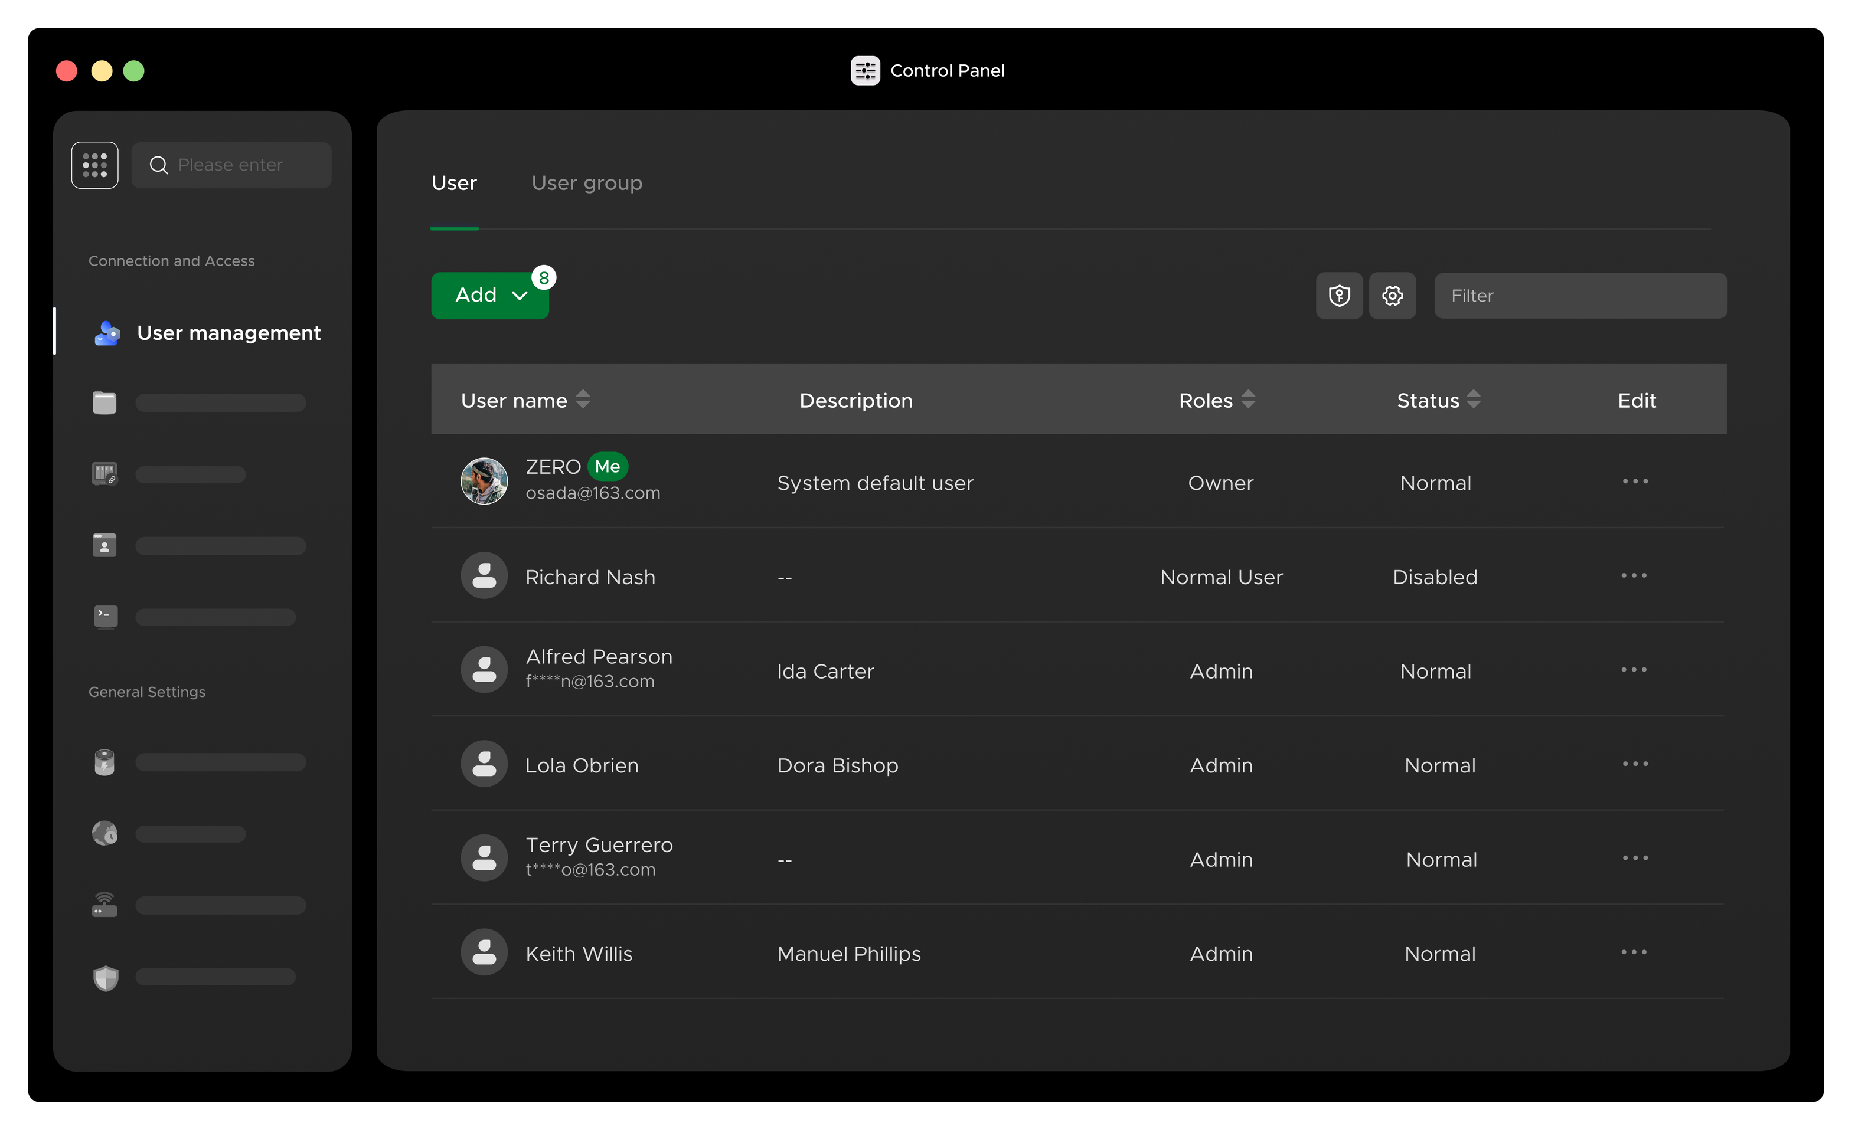Screen dimensions: 1855x1133
Task: Sort by the Roles column
Action: point(1247,400)
